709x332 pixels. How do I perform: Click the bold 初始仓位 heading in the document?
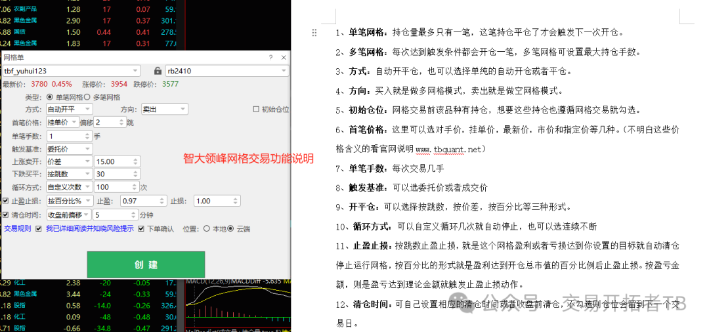(x=368, y=110)
